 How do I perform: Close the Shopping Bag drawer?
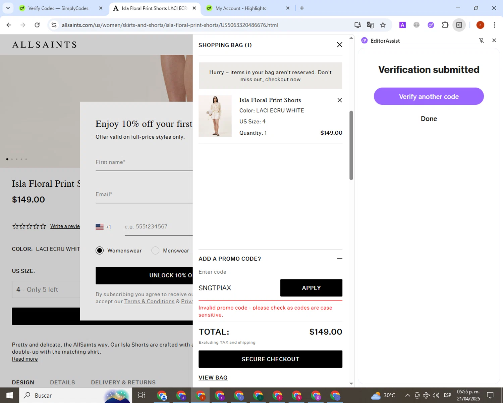pyautogui.click(x=339, y=45)
